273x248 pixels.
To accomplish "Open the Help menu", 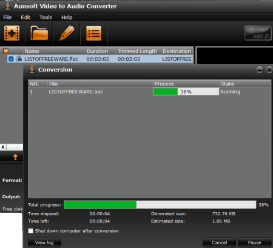I will (x=67, y=18).
